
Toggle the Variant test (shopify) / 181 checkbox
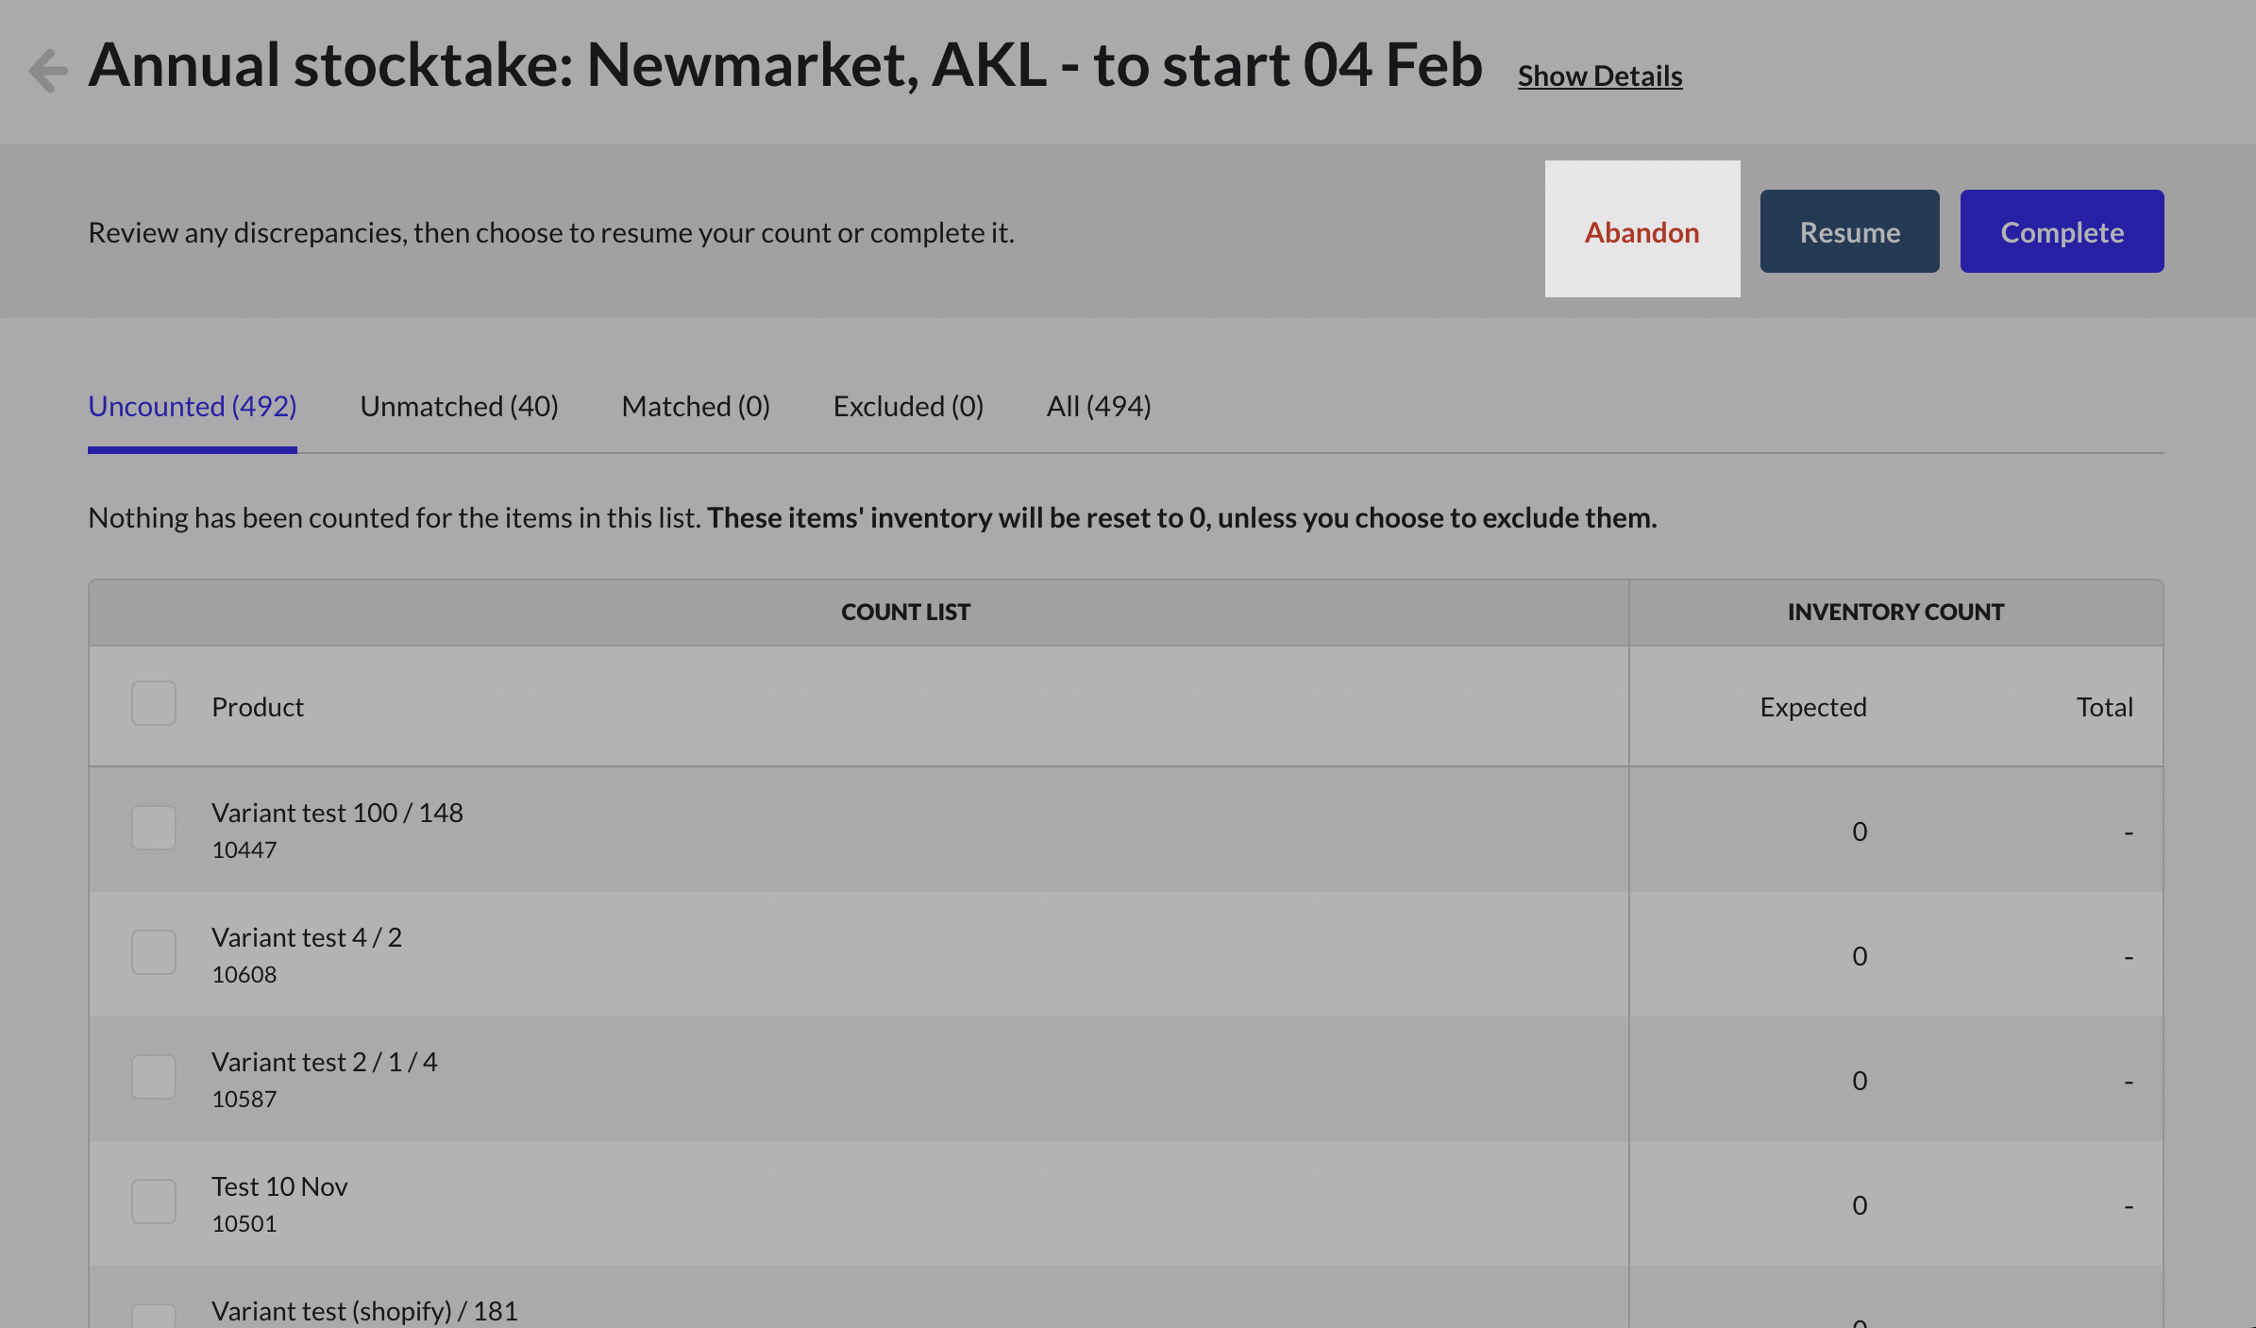(x=154, y=1316)
